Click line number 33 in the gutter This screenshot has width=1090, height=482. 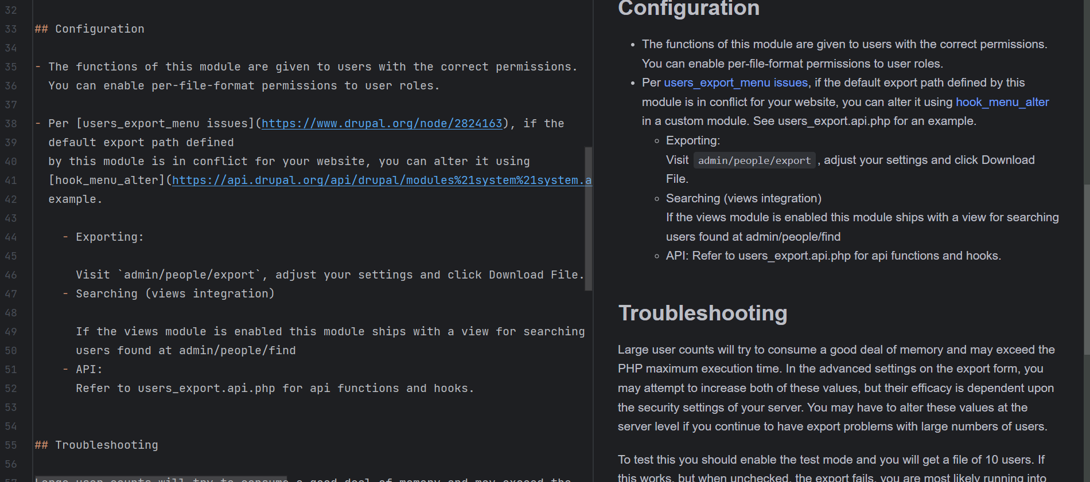[x=11, y=29]
